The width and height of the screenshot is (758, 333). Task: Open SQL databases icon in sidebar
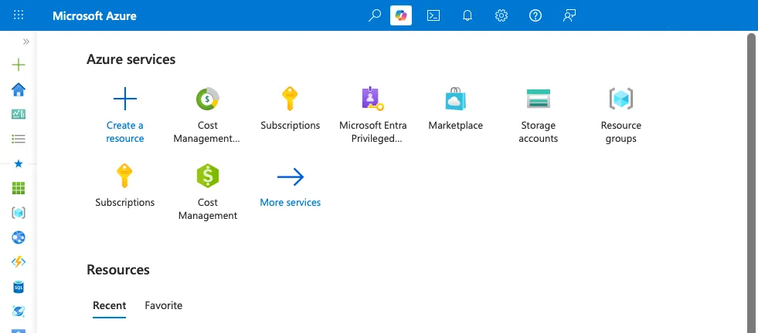(19, 288)
